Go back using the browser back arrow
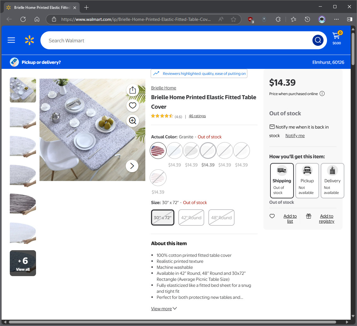Screen dimensions: 357x326 [x=9, y=19]
